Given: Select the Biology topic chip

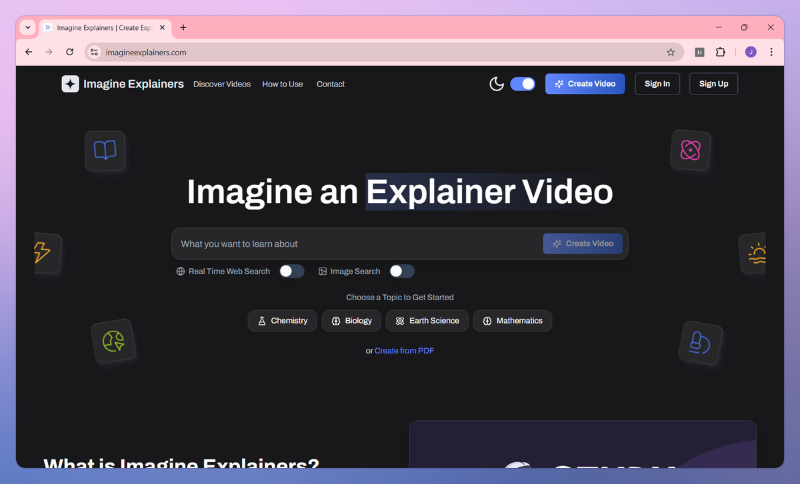Looking at the screenshot, I should point(351,321).
